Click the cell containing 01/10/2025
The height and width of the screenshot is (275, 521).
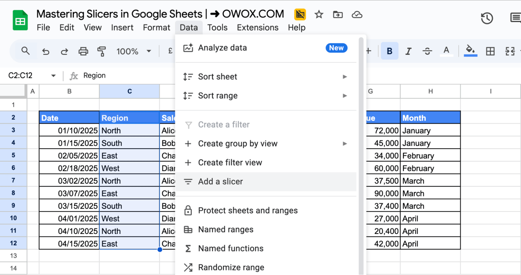[69, 130]
